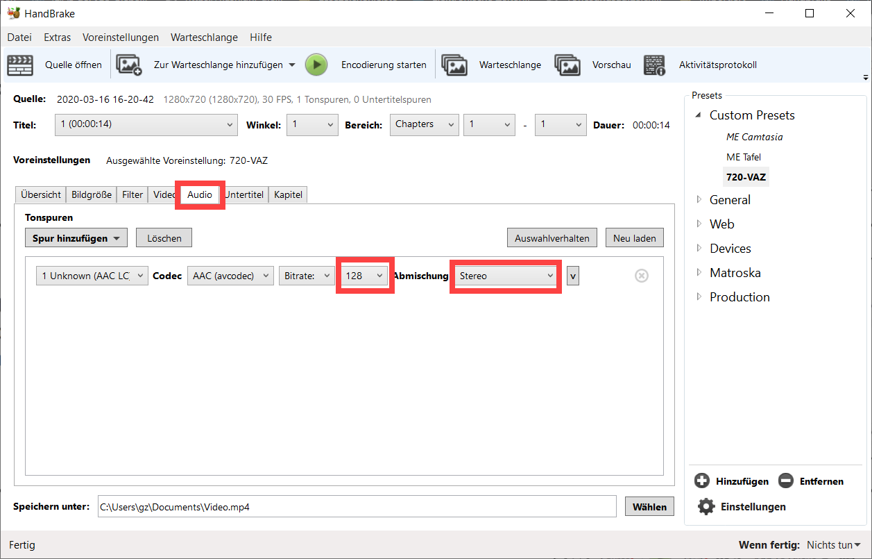Click the toolbar overflow arrow

(x=865, y=77)
